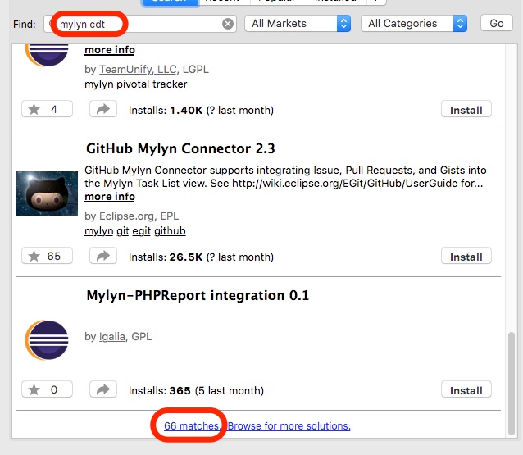Click the egit tag

[x=142, y=231]
